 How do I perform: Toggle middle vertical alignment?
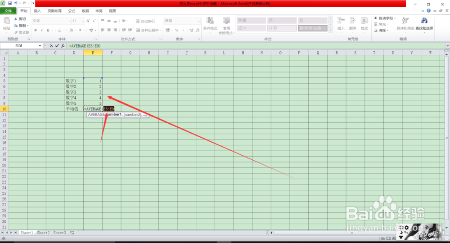tap(109, 21)
